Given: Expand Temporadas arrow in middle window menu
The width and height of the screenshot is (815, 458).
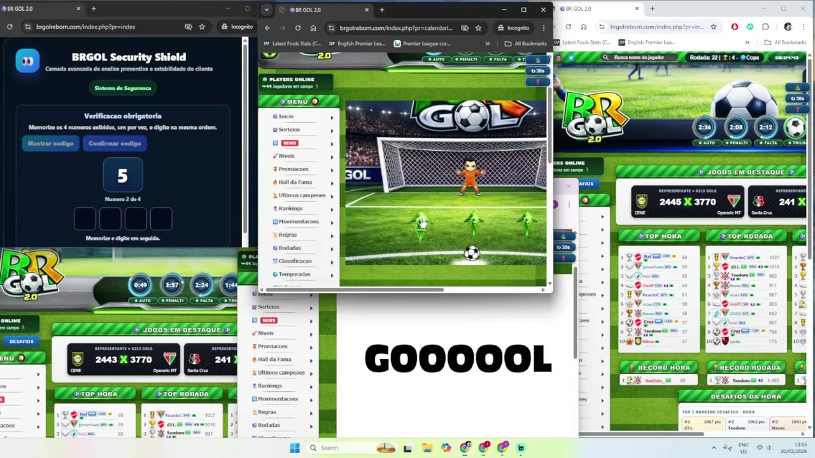Looking at the screenshot, I should tap(332, 275).
